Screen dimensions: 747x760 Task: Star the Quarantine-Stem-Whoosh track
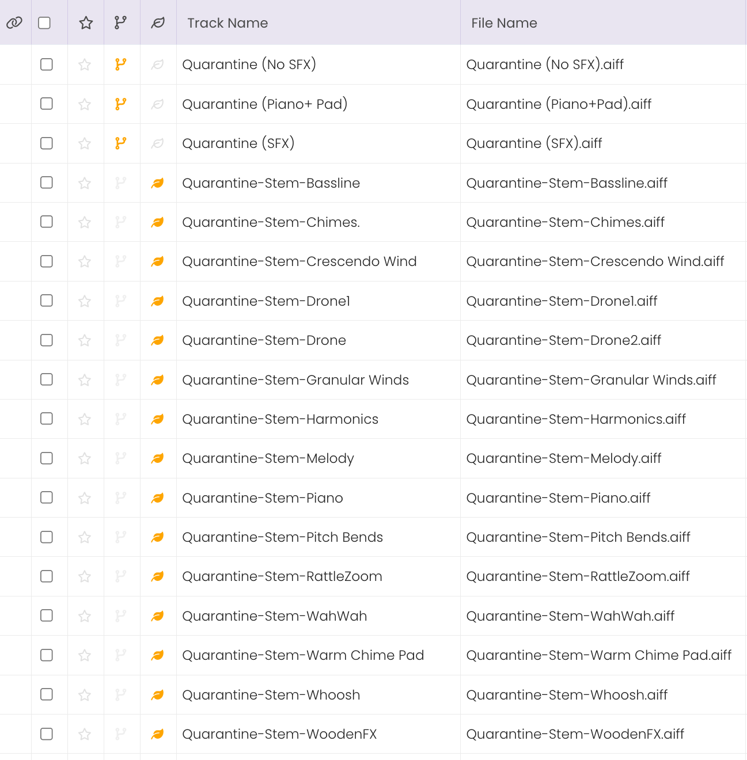pos(85,695)
